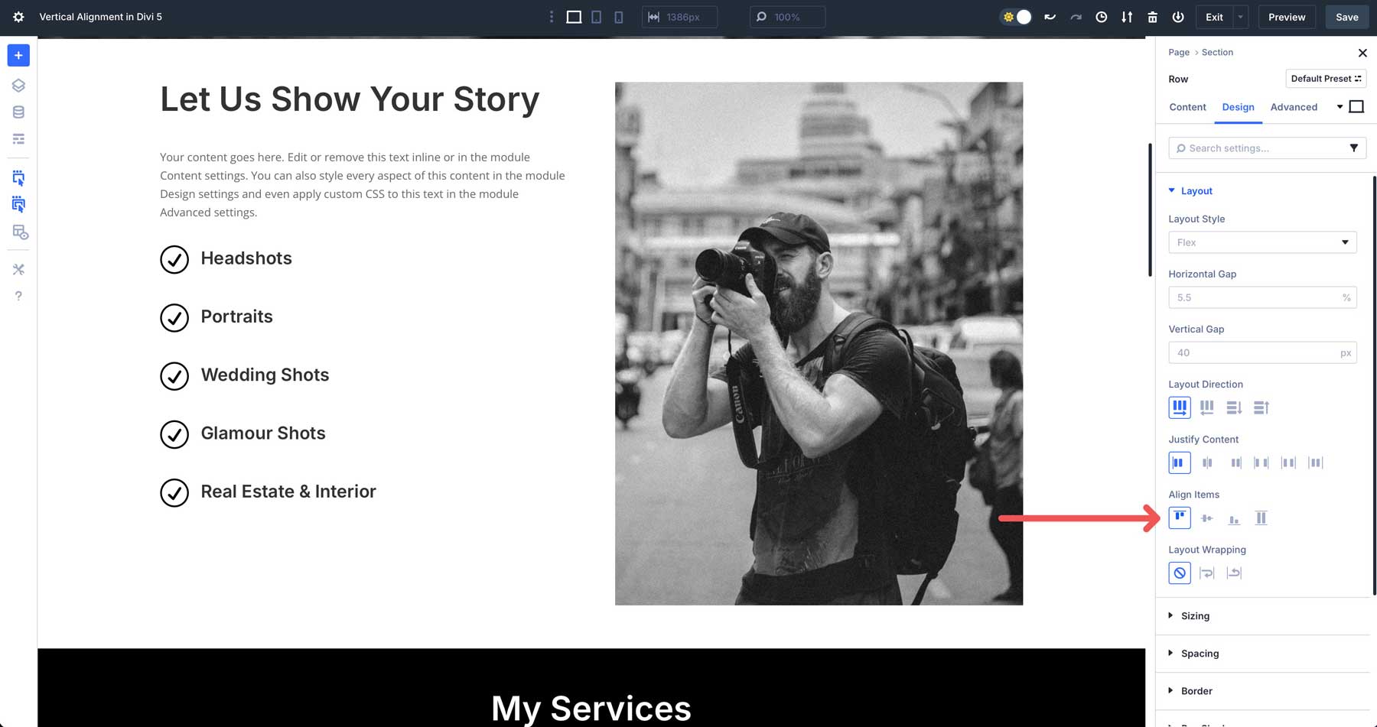Click the trash icon in the top toolbar

click(1152, 16)
